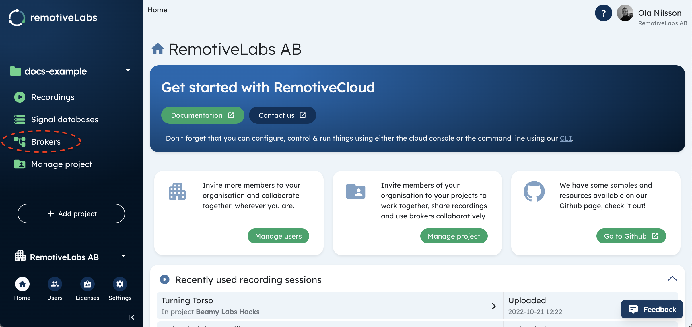Click Ola Nilsson's profile avatar
The width and height of the screenshot is (692, 327).
[625, 13]
